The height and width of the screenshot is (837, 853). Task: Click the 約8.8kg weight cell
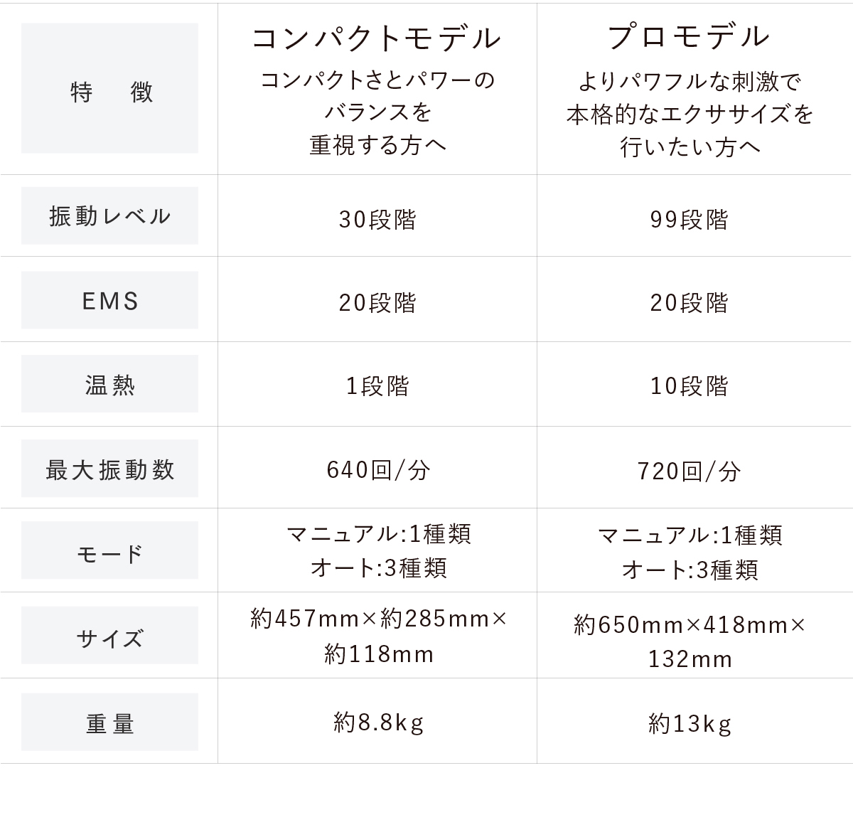pos(378,723)
